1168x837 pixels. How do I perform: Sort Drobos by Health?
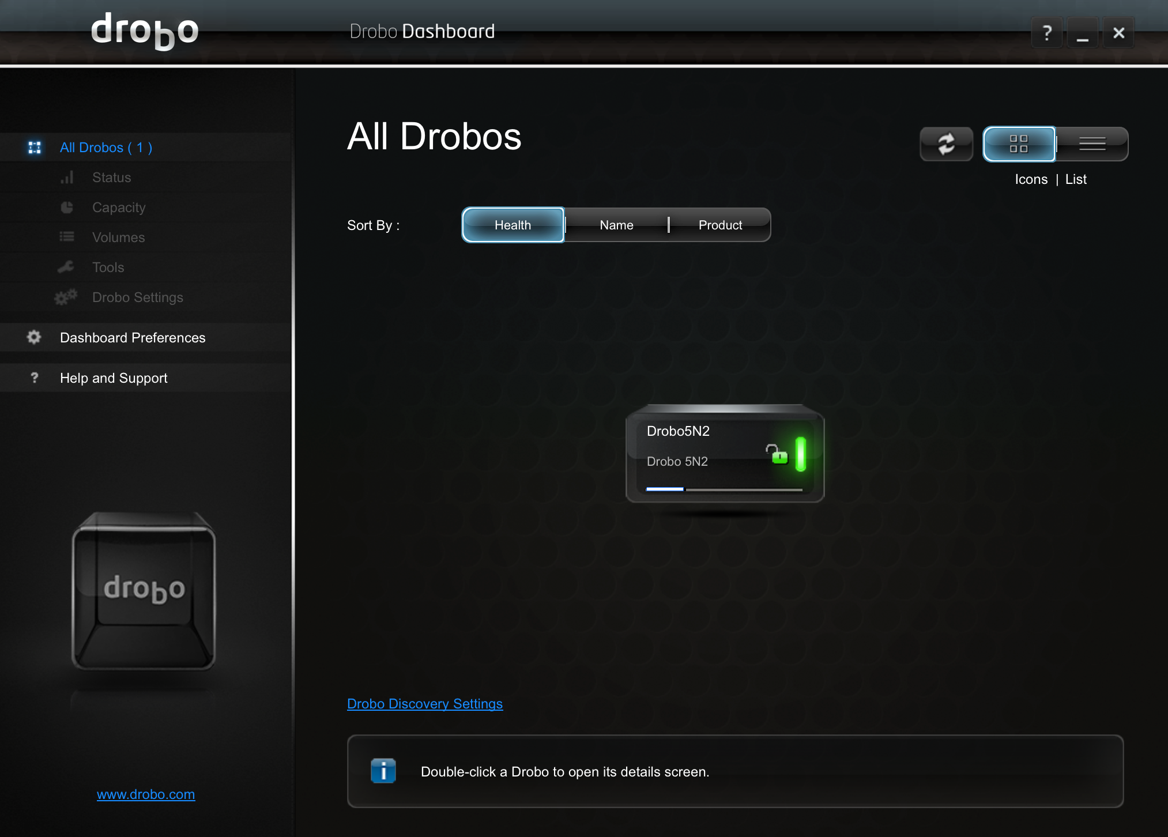point(513,225)
